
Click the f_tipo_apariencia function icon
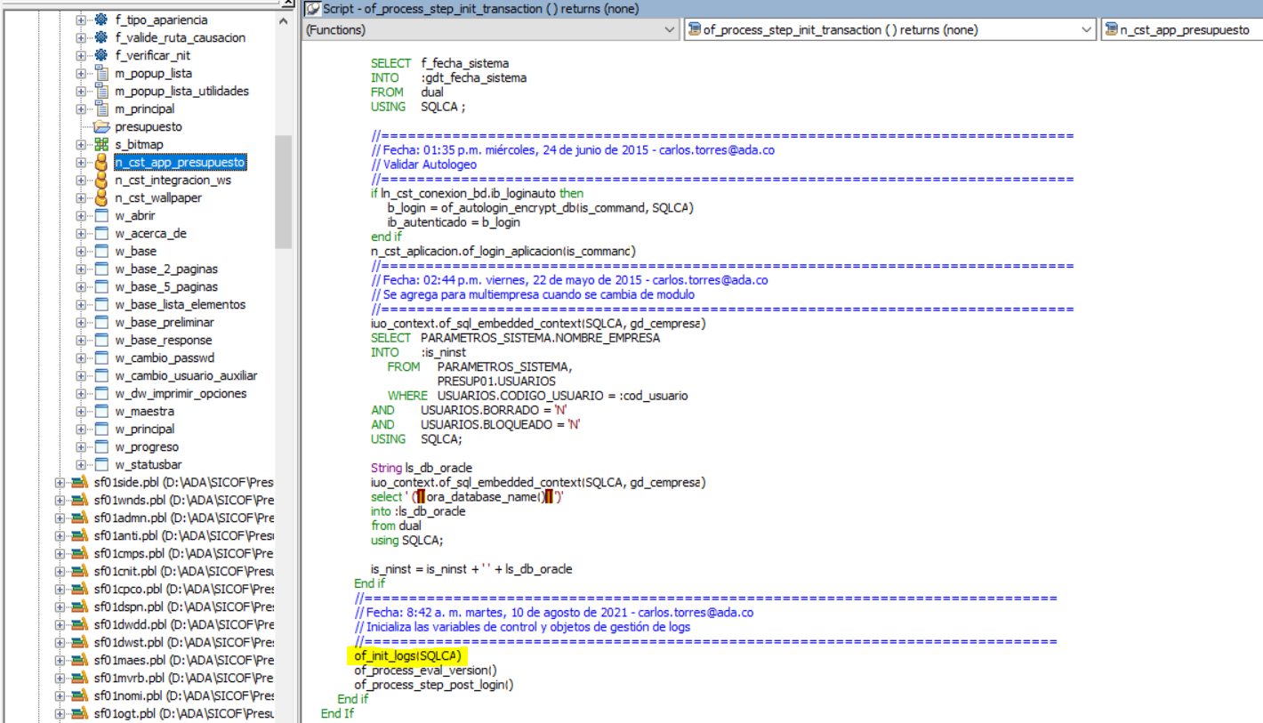101,20
